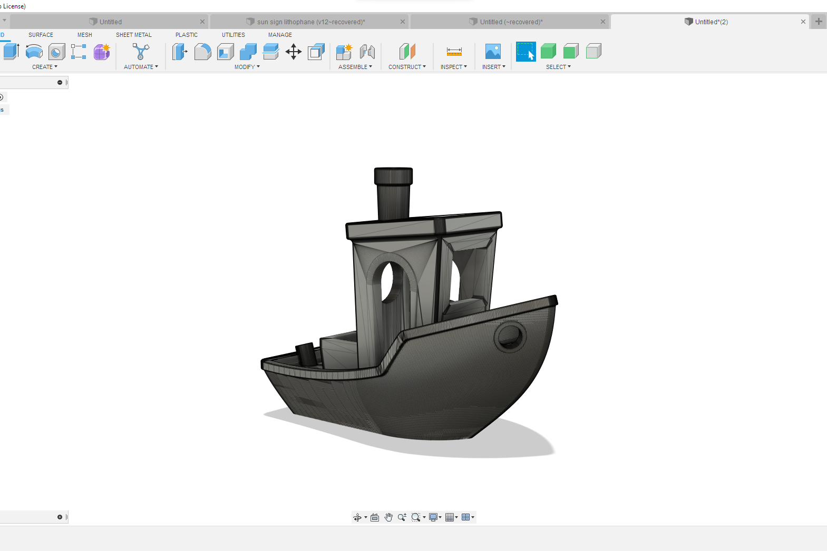Click the Display Settings monitor icon

click(x=433, y=517)
